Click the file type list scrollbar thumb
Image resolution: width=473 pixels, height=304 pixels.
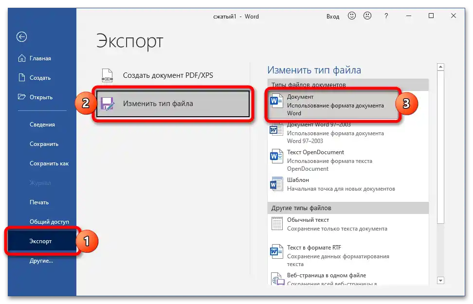click(440, 147)
